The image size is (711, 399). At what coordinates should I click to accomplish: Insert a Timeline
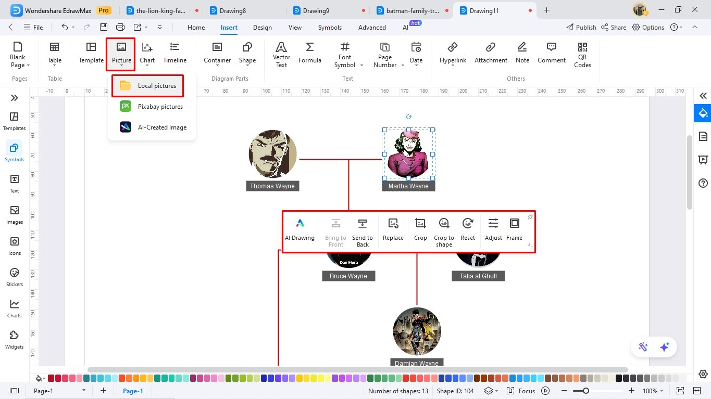pyautogui.click(x=174, y=53)
